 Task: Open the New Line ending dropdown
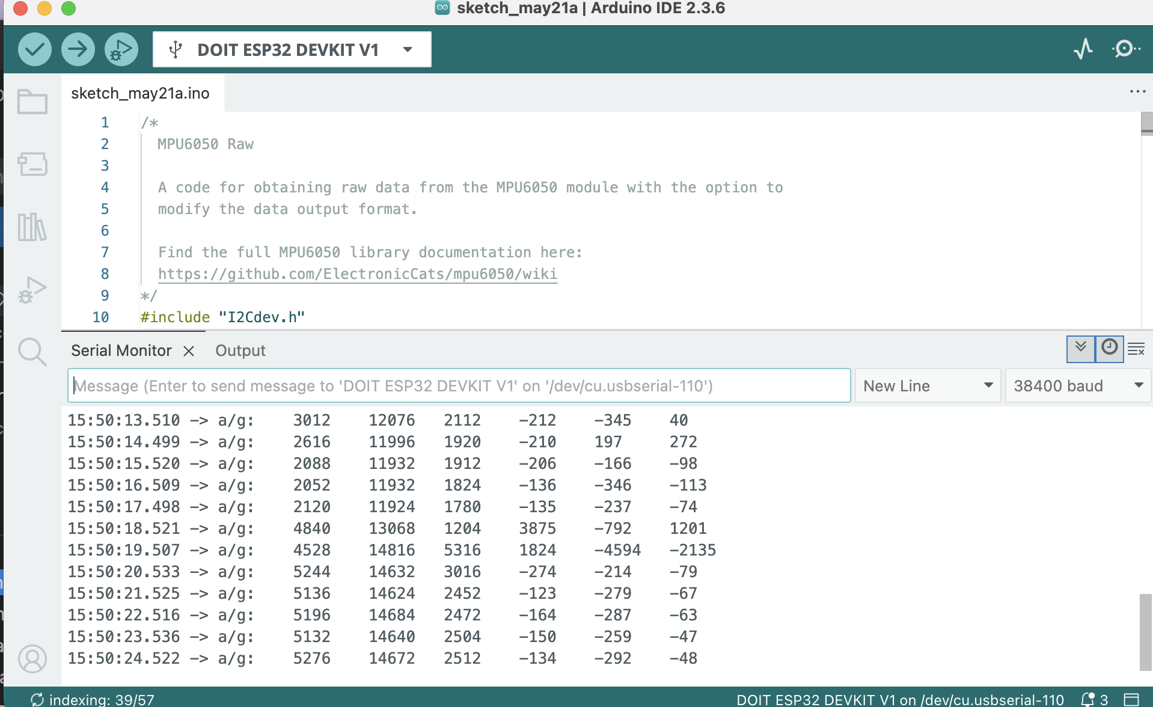coord(928,386)
